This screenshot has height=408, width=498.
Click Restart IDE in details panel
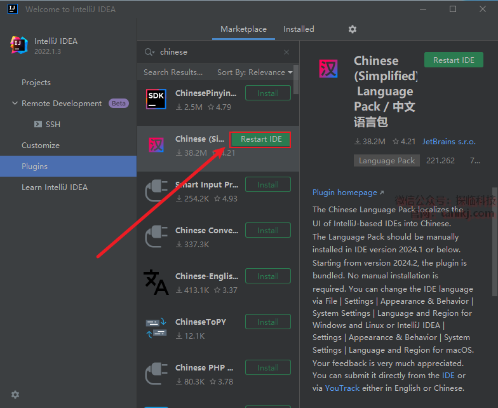coord(454,60)
